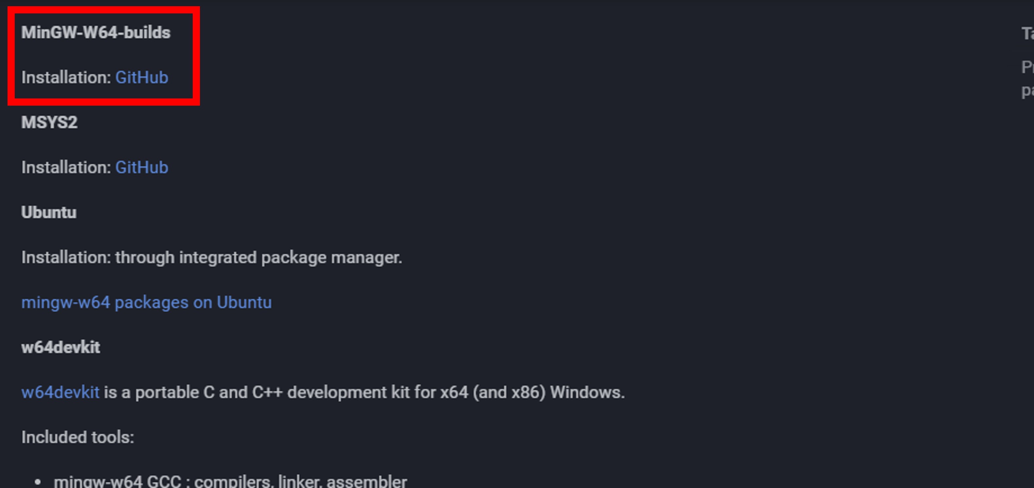Click the 'Included tools:' label
Image resolution: width=1034 pixels, height=488 pixels.
78,437
